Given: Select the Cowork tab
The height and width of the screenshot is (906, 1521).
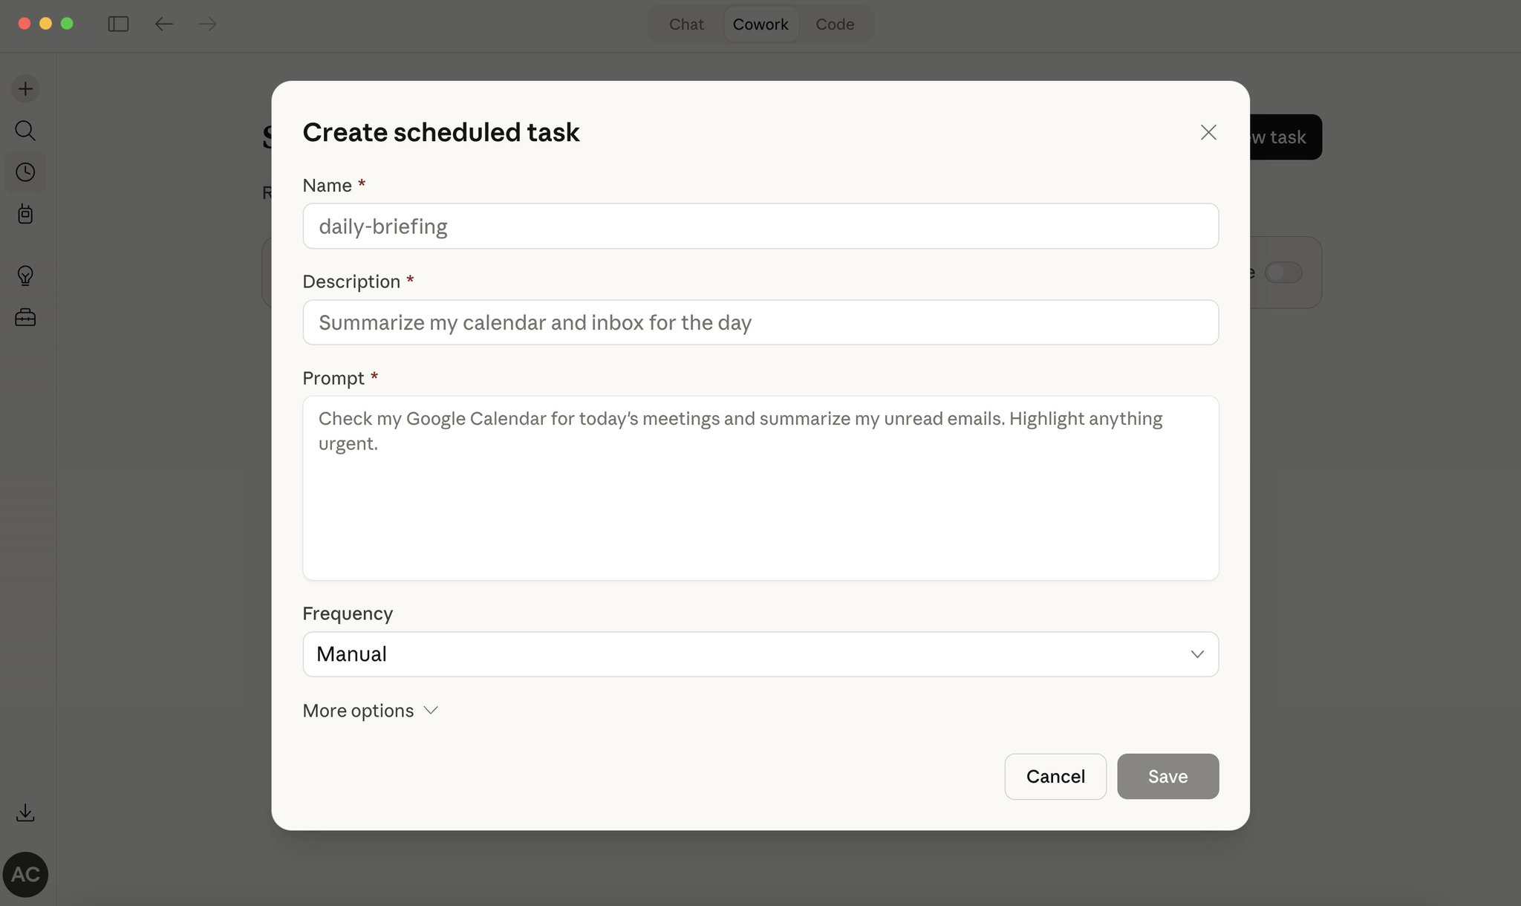Looking at the screenshot, I should pyautogui.click(x=760, y=24).
